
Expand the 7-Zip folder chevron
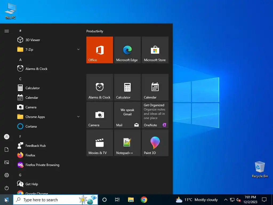[x=78, y=49]
